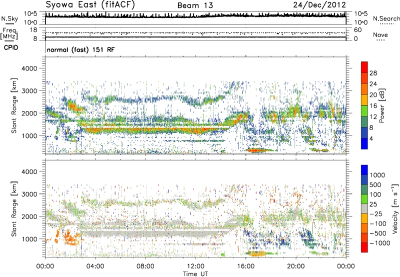Screen dimensions: 400x277
Task: Click the '3000' tick of the velocity panel
Action: point(29,194)
